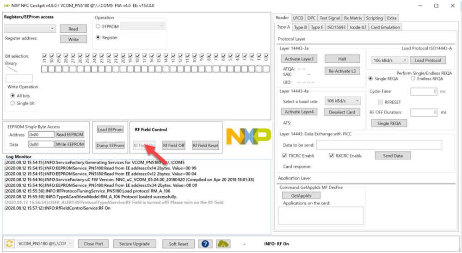This screenshot has width=462, height=253.
Task: Switch to the DPC tab
Action: 311,18
